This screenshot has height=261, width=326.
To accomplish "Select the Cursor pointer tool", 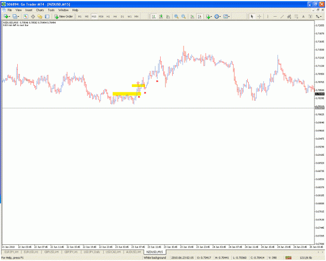I will [x=252, y=16].
